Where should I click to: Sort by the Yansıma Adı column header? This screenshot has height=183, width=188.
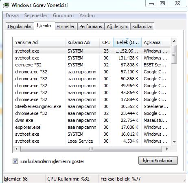(x=39, y=42)
